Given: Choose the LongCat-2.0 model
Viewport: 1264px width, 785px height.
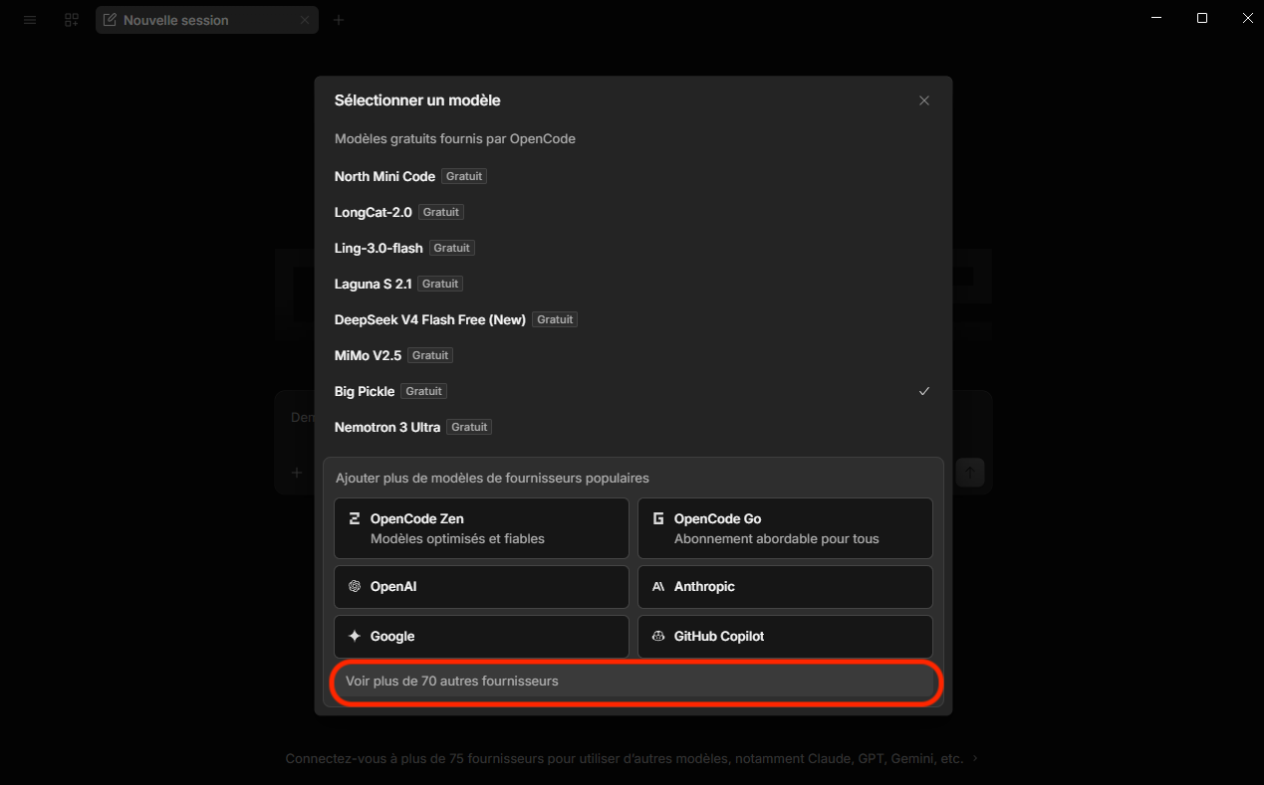Looking at the screenshot, I should pyautogui.click(x=633, y=212).
